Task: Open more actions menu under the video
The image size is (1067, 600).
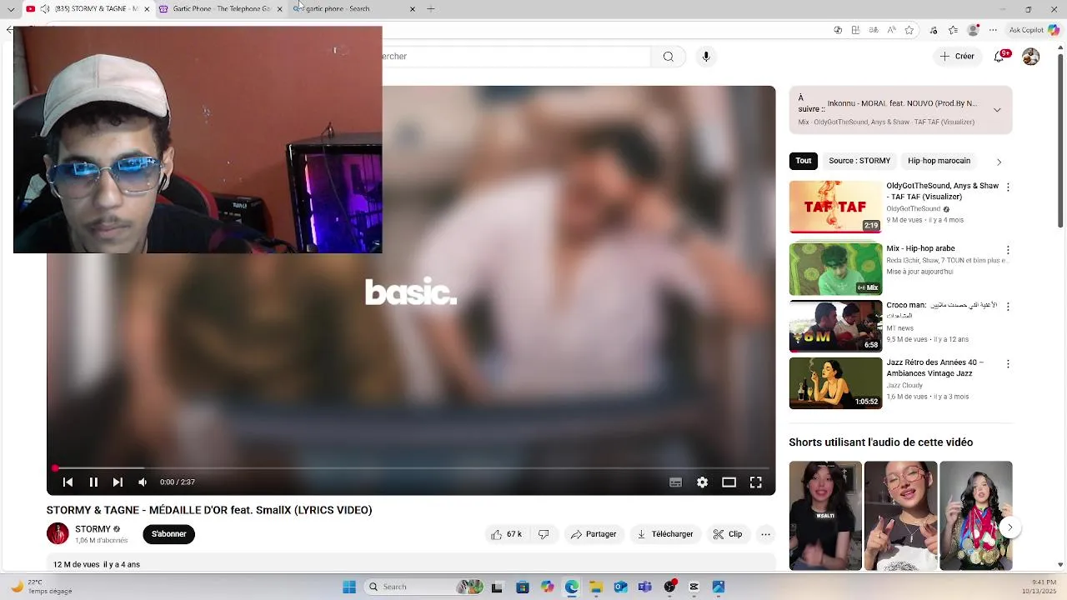Action: click(765, 534)
